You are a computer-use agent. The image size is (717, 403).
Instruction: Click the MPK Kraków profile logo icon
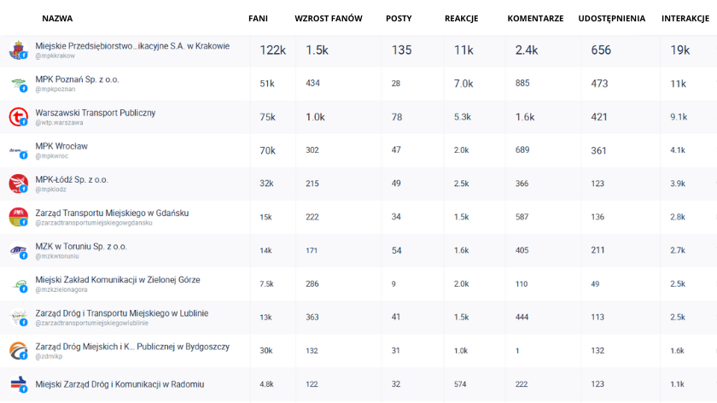coord(18,50)
